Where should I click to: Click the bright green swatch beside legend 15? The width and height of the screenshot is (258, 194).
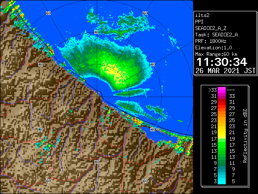(222, 145)
